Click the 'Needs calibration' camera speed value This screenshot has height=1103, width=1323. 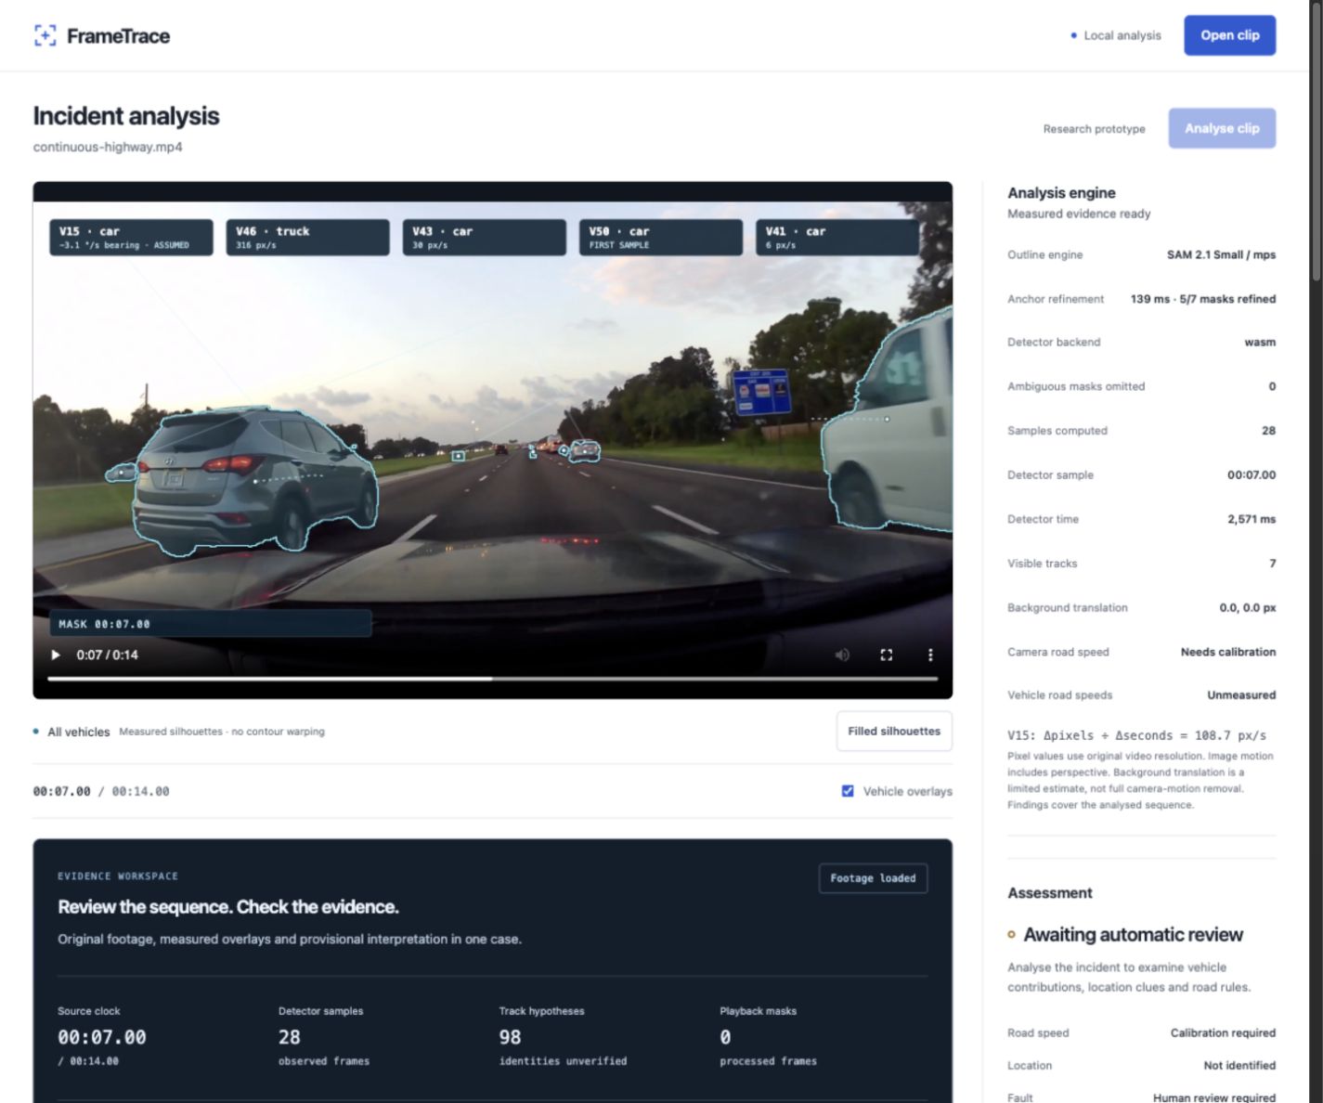1228,652
